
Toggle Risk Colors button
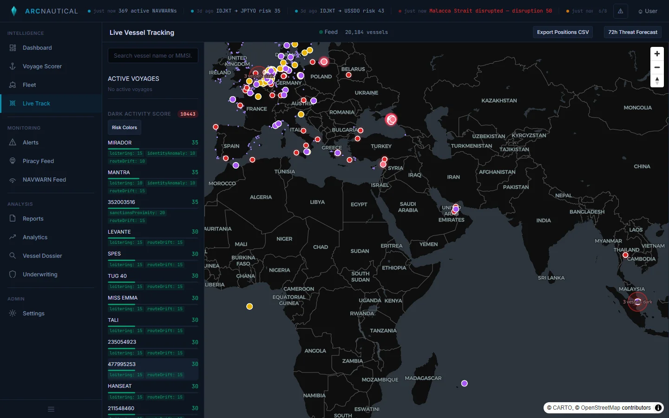coord(125,127)
